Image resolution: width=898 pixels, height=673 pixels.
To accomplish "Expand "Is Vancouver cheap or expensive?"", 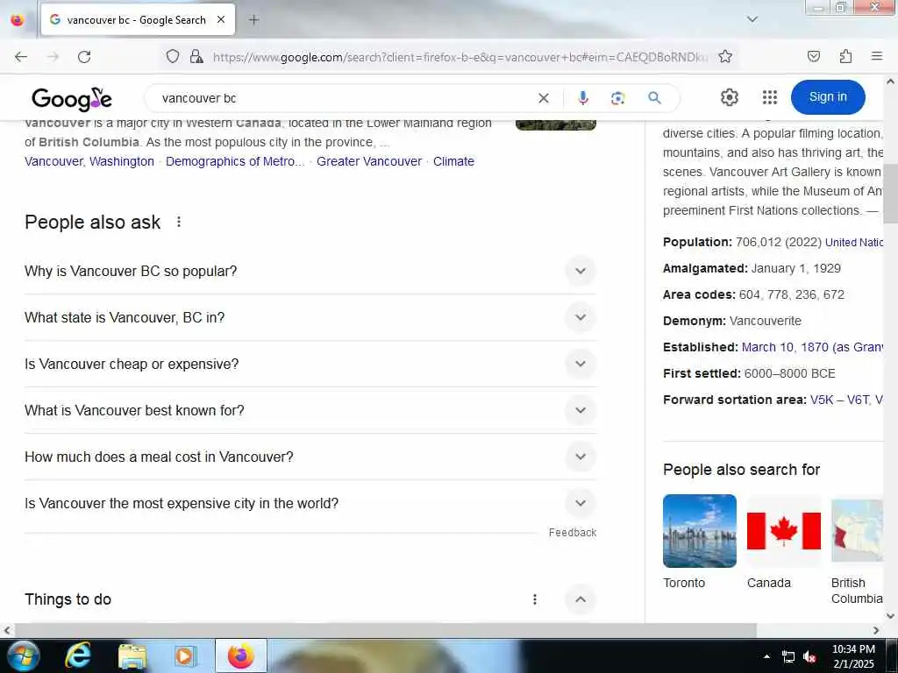I will click(x=310, y=364).
